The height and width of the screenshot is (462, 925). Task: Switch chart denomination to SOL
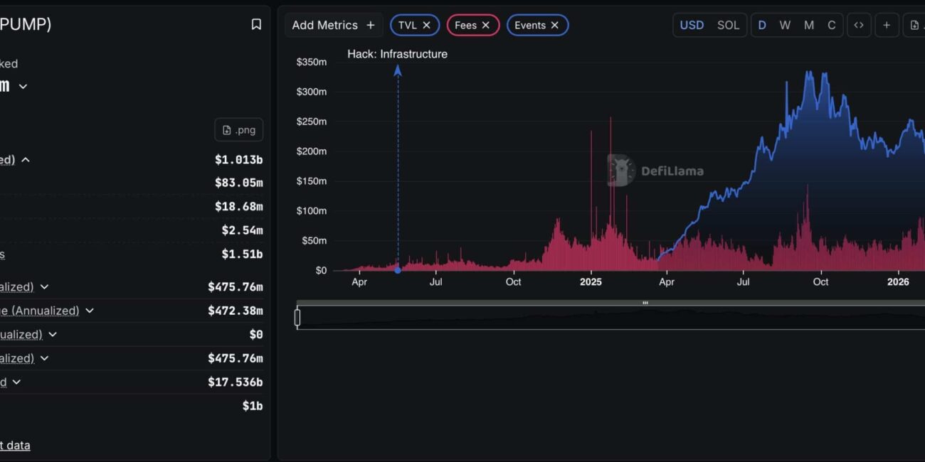tap(728, 25)
